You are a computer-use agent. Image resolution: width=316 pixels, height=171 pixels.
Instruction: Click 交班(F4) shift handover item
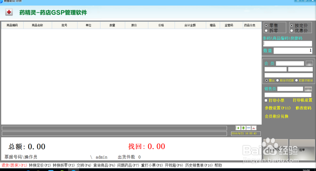pos(84,165)
